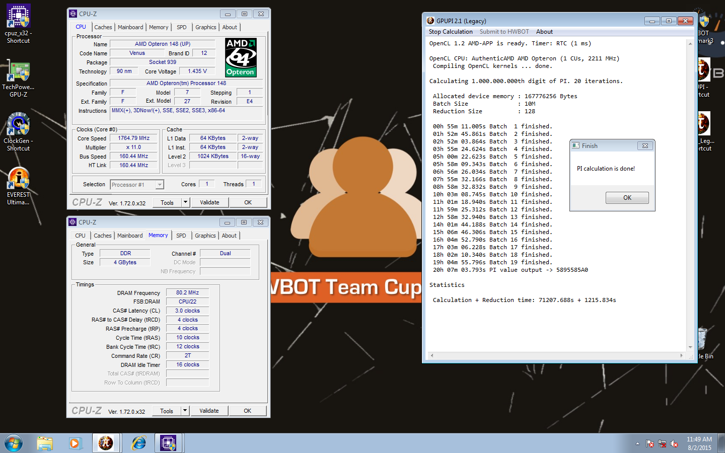Close the Finish dialog

[x=645, y=145]
